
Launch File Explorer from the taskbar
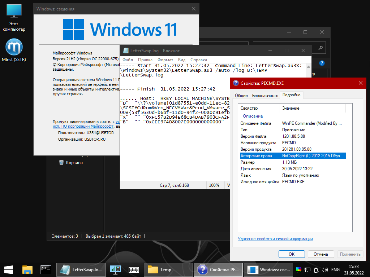click(x=27, y=270)
